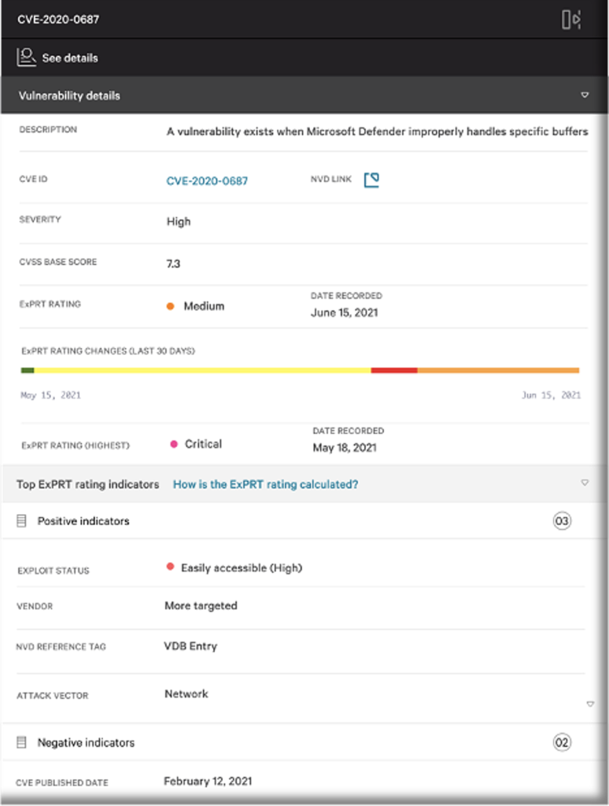Collapse the Vulnerability details section arrow

pyautogui.click(x=585, y=95)
